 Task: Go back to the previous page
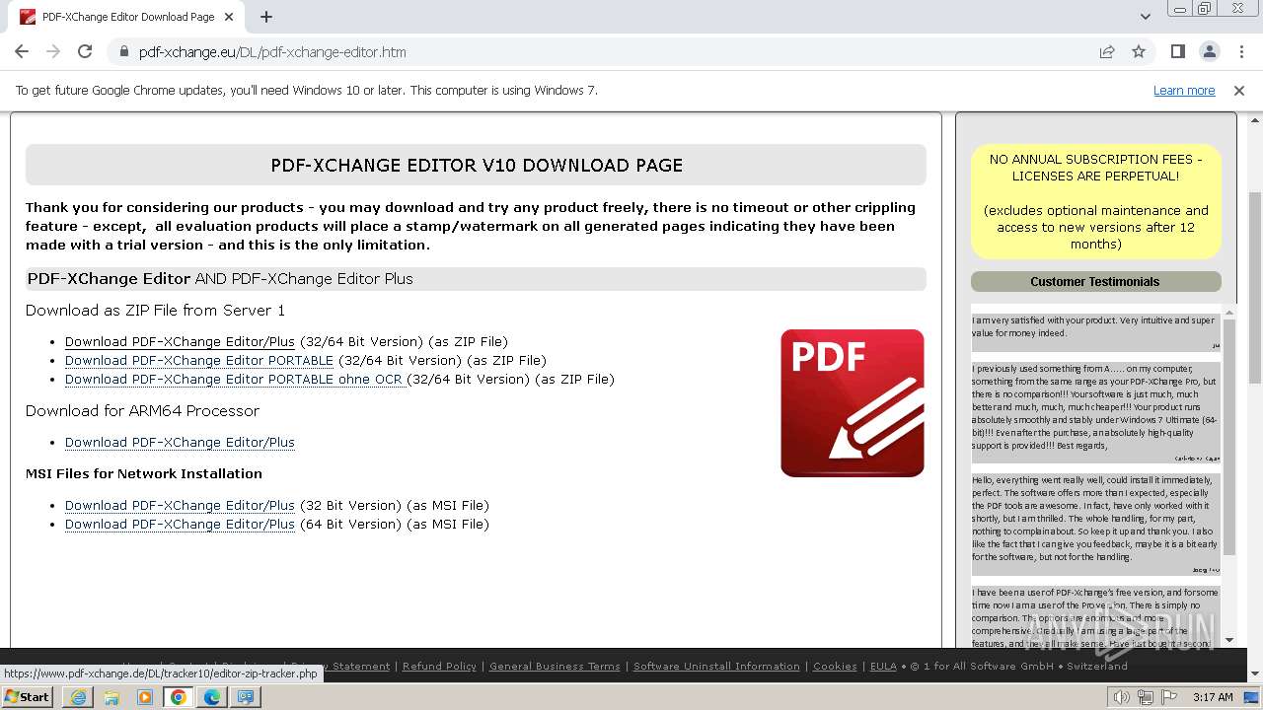tap(22, 51)
